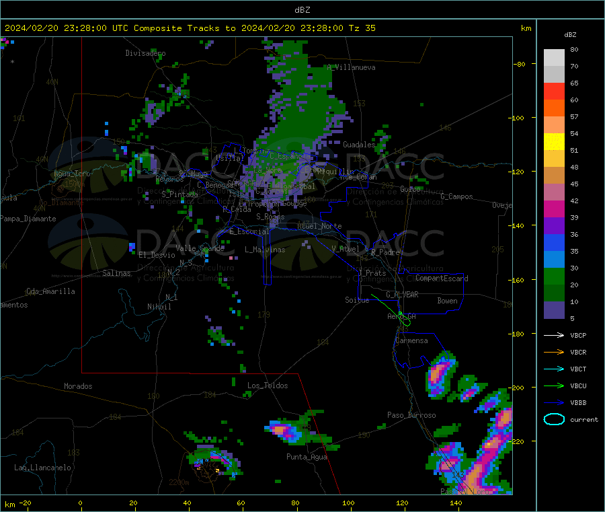This screenshot has height=512, width=605.
Task: Click the '100' tick on horizontal axis
Action: click(x=348, y=503)
